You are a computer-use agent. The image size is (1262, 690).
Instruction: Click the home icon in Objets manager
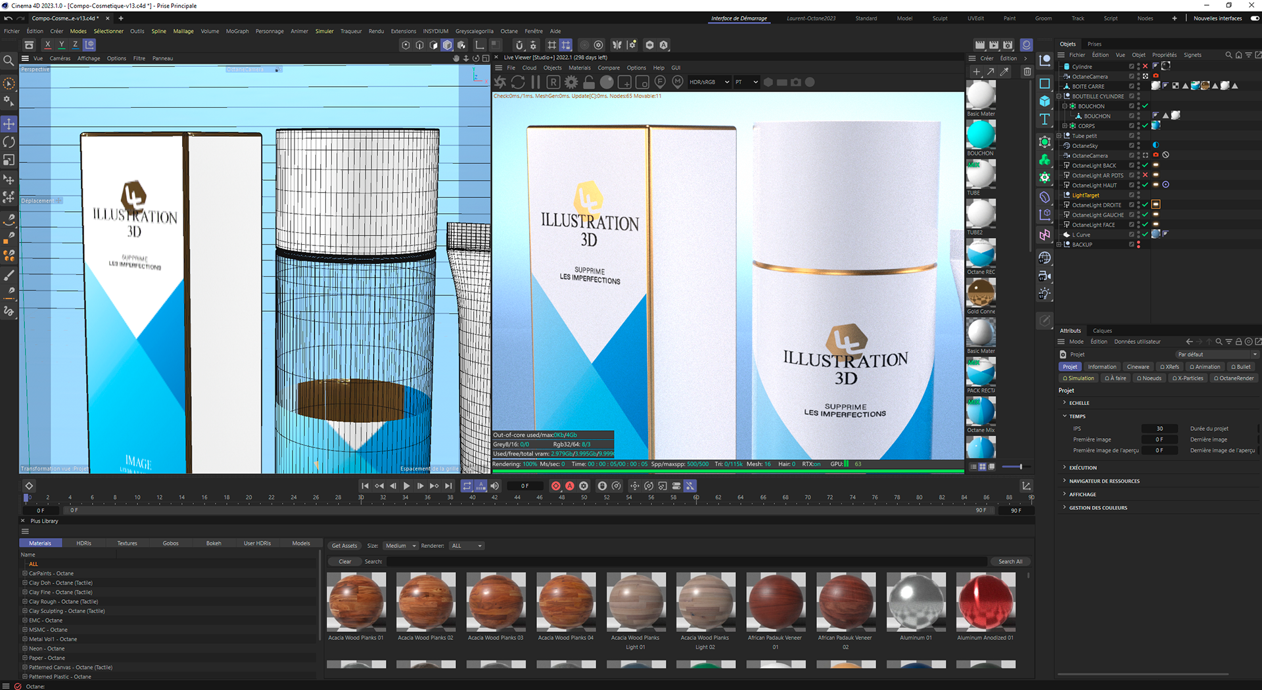pos(1238,55)
